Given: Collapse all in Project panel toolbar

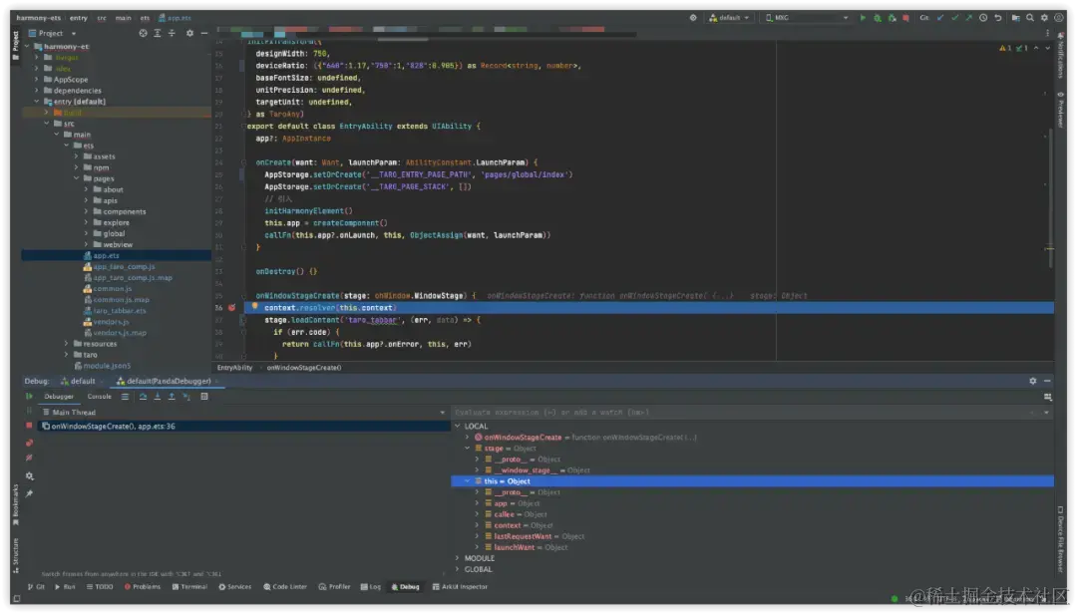Looking at the screenshot, I should tap(172, 33).
